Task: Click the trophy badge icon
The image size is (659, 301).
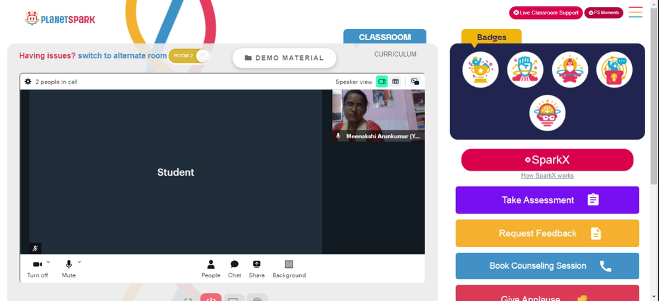Action: pos(480,70)
